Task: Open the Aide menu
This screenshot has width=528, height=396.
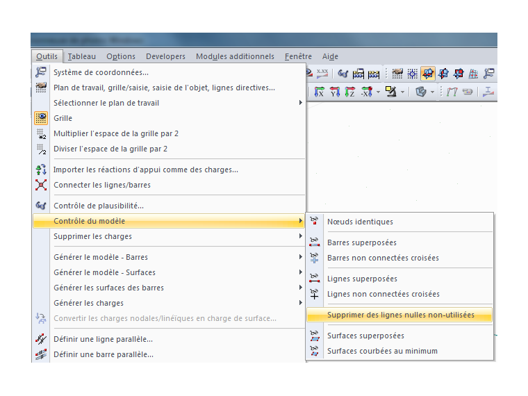Action: [330, 56]
